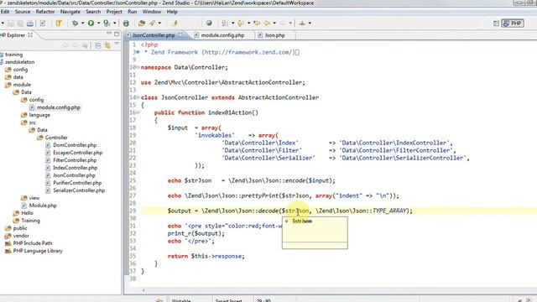This screenshot has height=302, width=537.
Task: Select the JsonController.php editor tab
Action: pyautogui.click(x=154, y=35)
